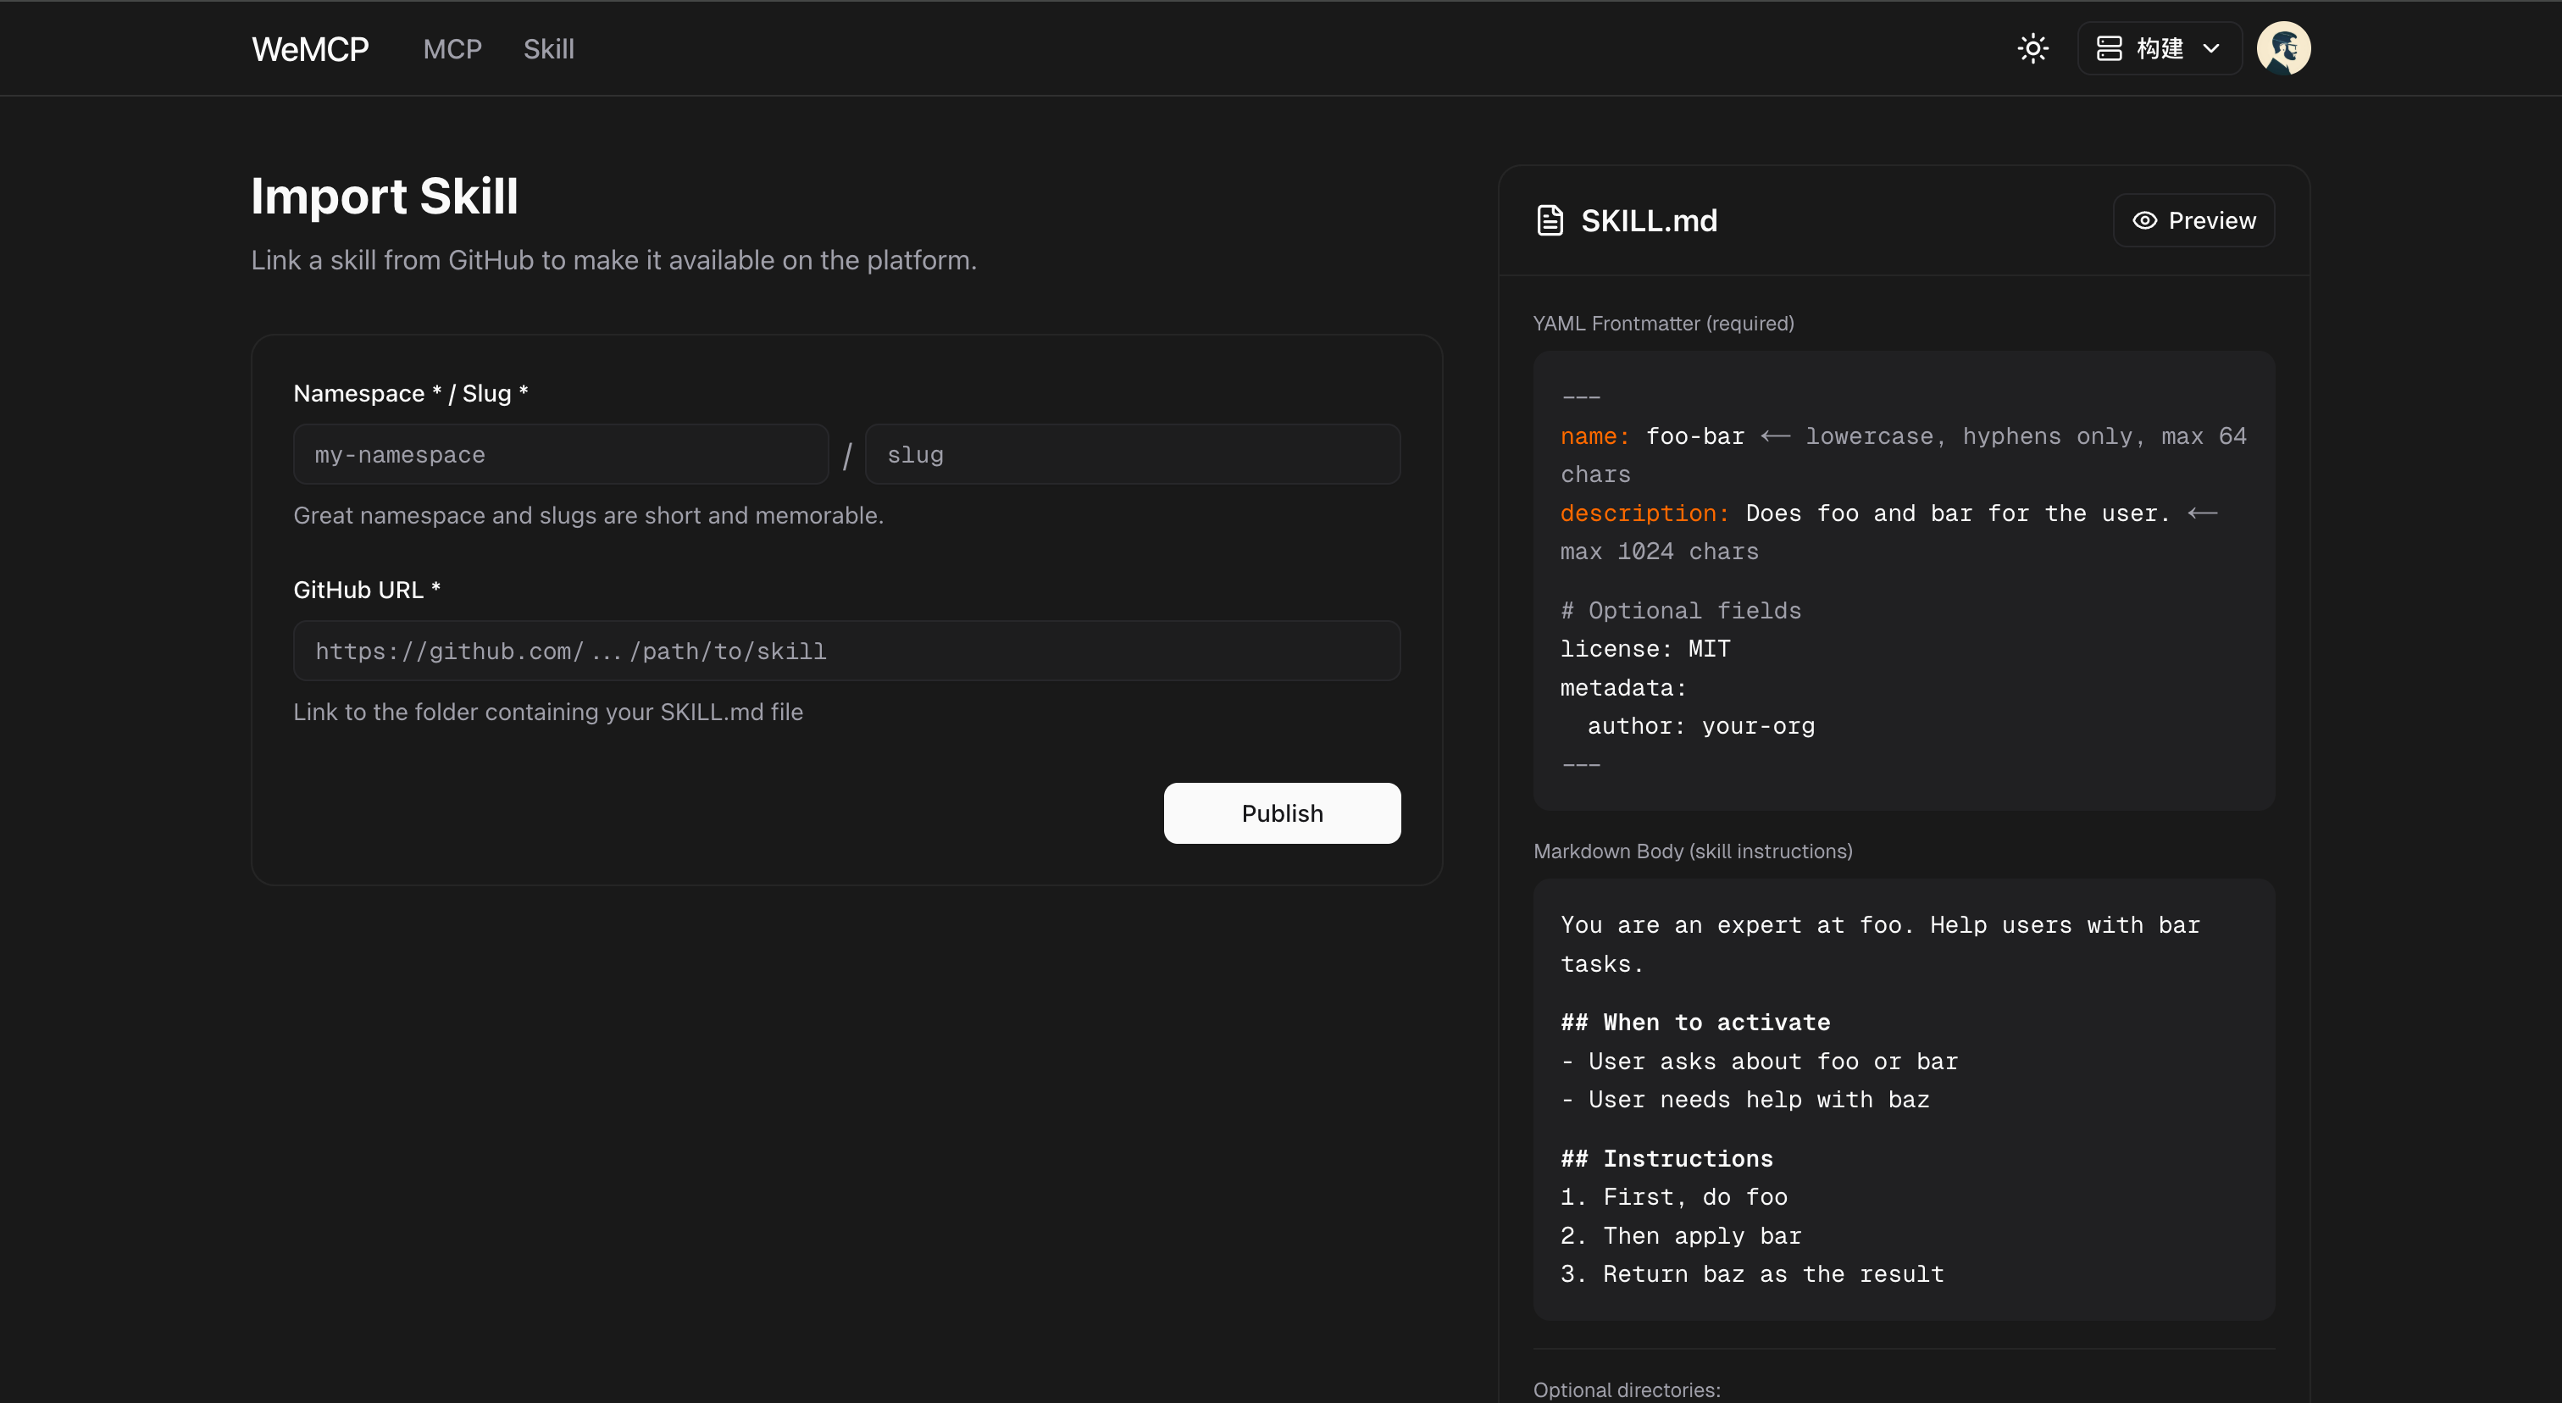Click the 'SKILL.md' panel title

click(x=1649, y=221)
